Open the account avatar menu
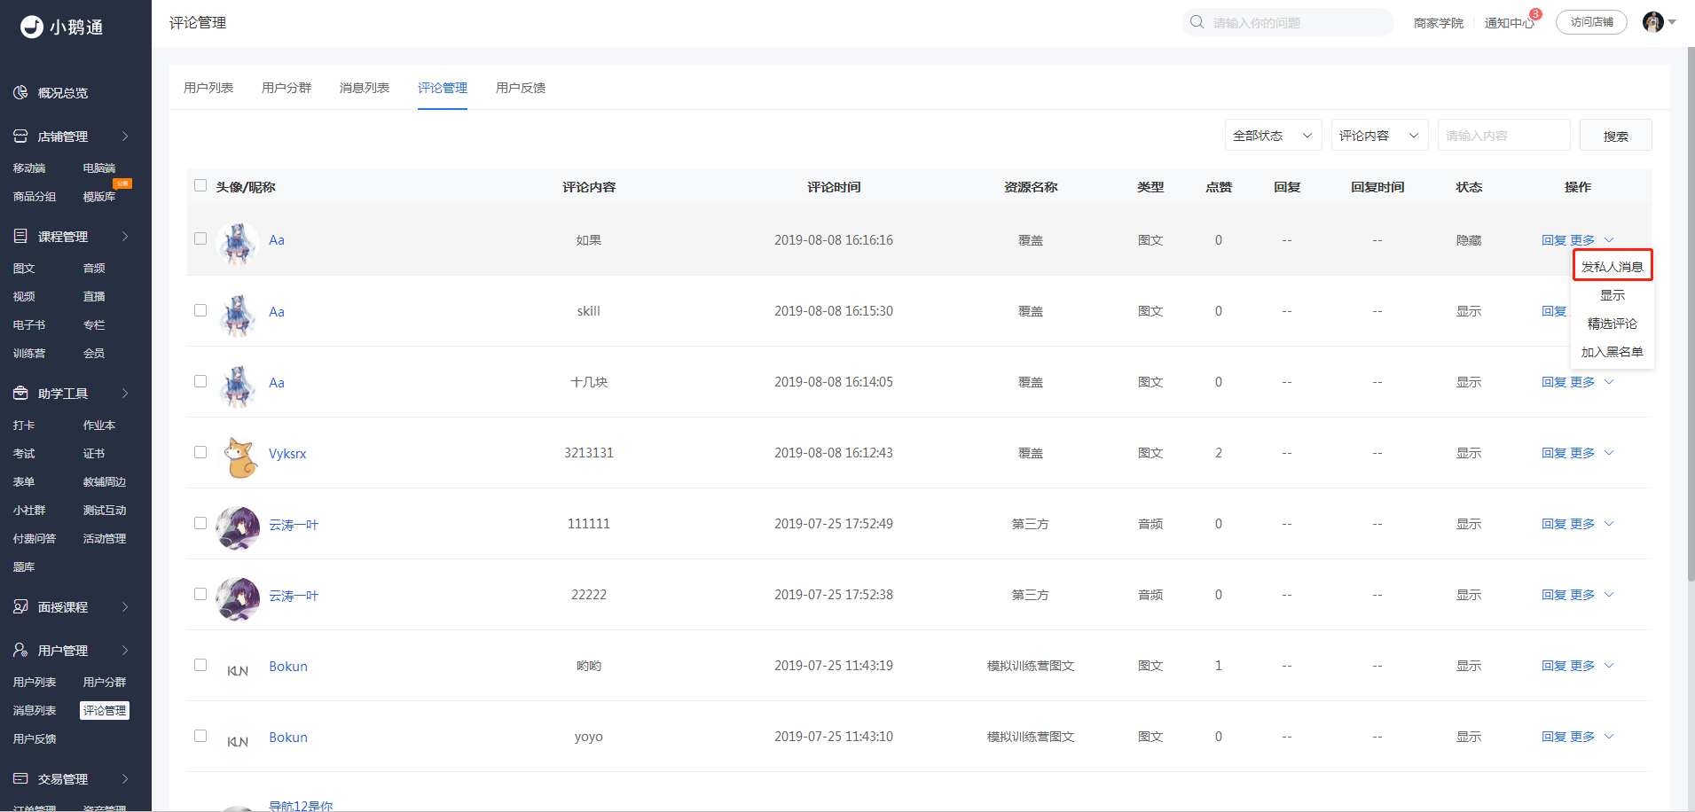The height and width of the screenshot is (812, 1695). click(1659, 22)
